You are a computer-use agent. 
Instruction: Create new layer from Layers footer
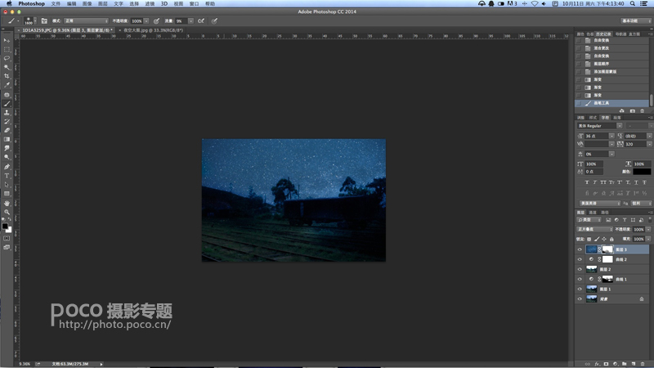(633, 364)
